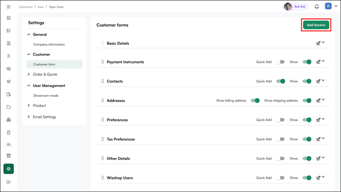
Task: Select Customer form in settings
Action: [54, 64]
